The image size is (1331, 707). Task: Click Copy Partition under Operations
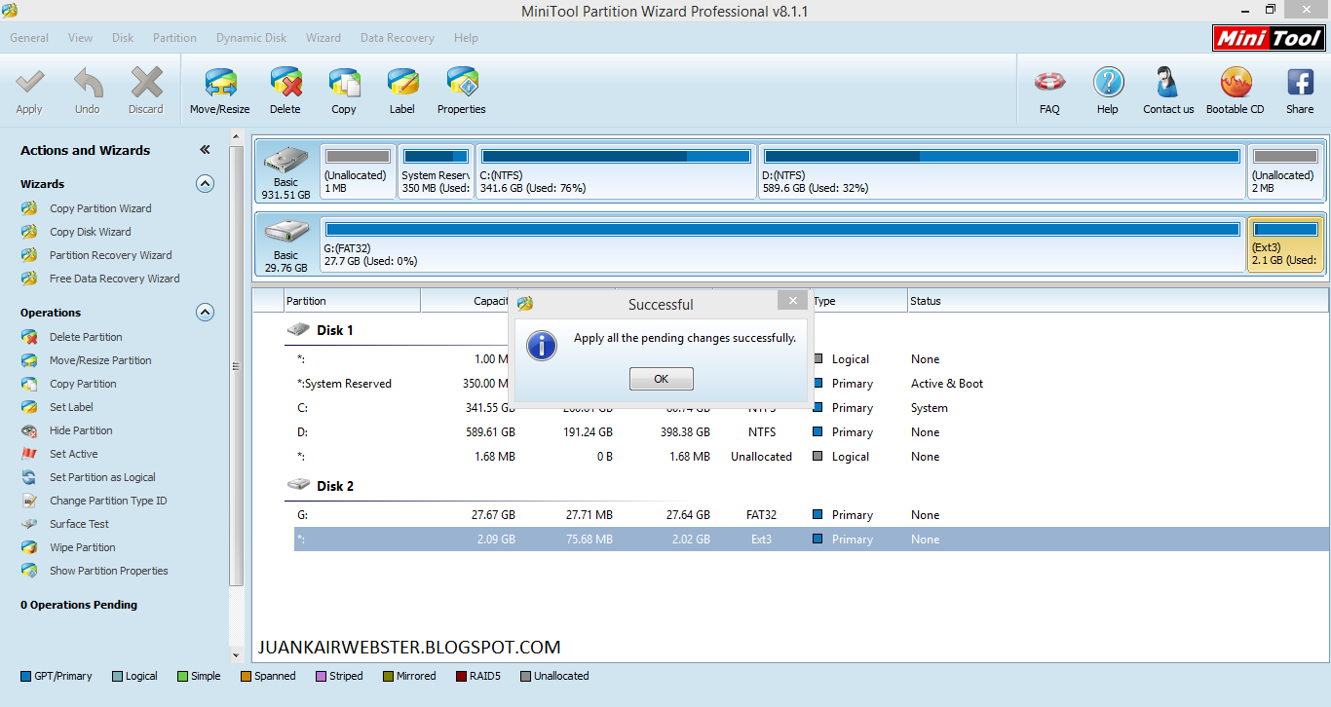pos(83,384)
